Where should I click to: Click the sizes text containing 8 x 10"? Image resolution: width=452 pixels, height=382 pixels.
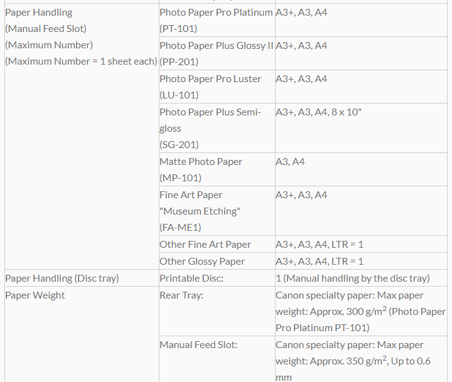click(318, 112)
